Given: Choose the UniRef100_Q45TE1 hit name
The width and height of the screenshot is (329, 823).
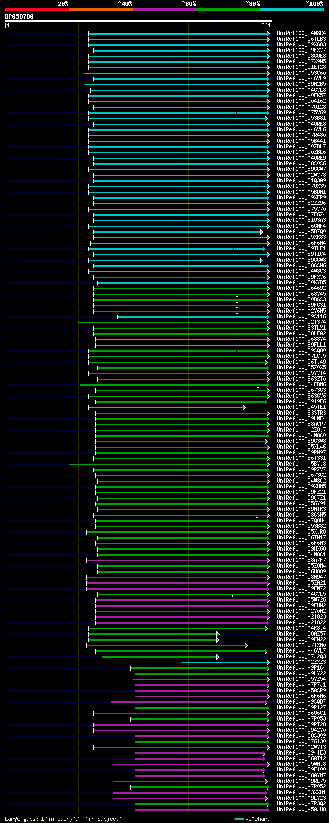Looking at the screenshot, I should [x=301, y=407].
